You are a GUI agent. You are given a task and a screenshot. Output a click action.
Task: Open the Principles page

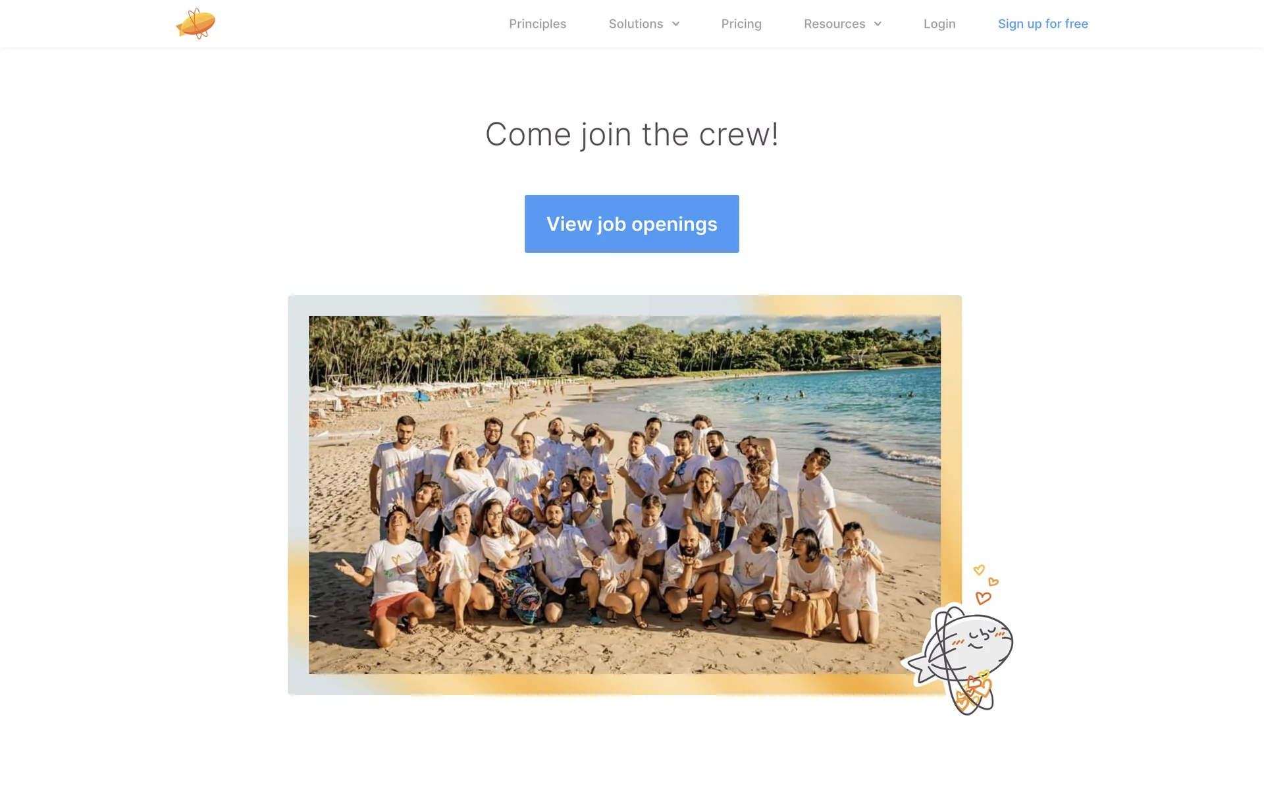(x=537, y=24)
